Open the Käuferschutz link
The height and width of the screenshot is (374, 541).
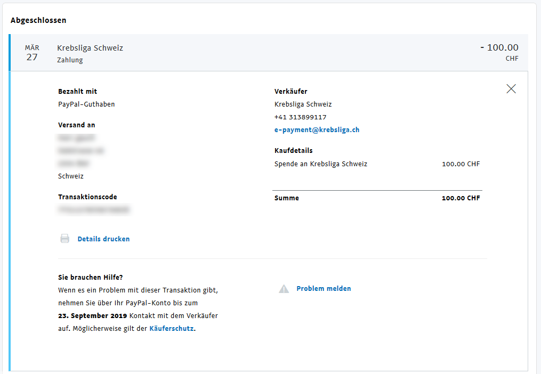click(x=172, y=329)
